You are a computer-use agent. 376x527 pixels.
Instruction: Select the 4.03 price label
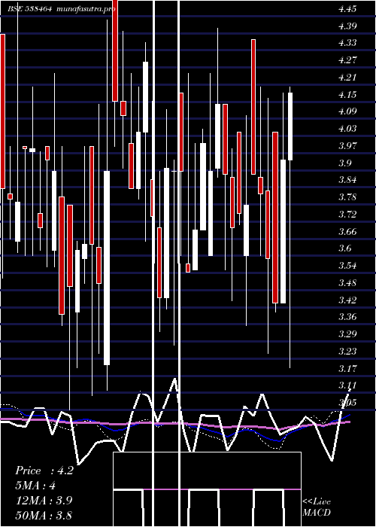pyautogui.click(x=347, y=129)
